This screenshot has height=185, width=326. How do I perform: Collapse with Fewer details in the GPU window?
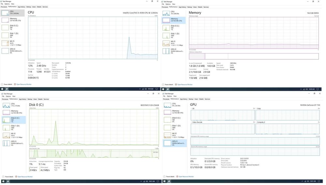pyautogui.click(x=169, y=177)
